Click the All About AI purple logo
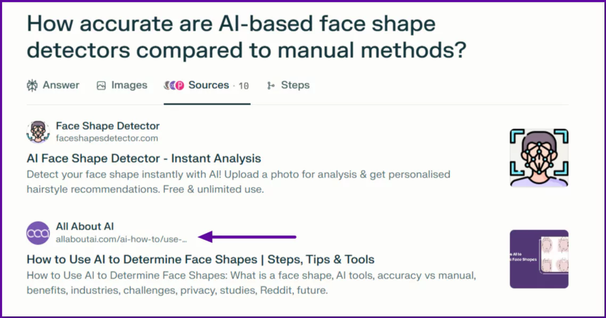The width and height of the screenshot is (606, 318). 38,233
